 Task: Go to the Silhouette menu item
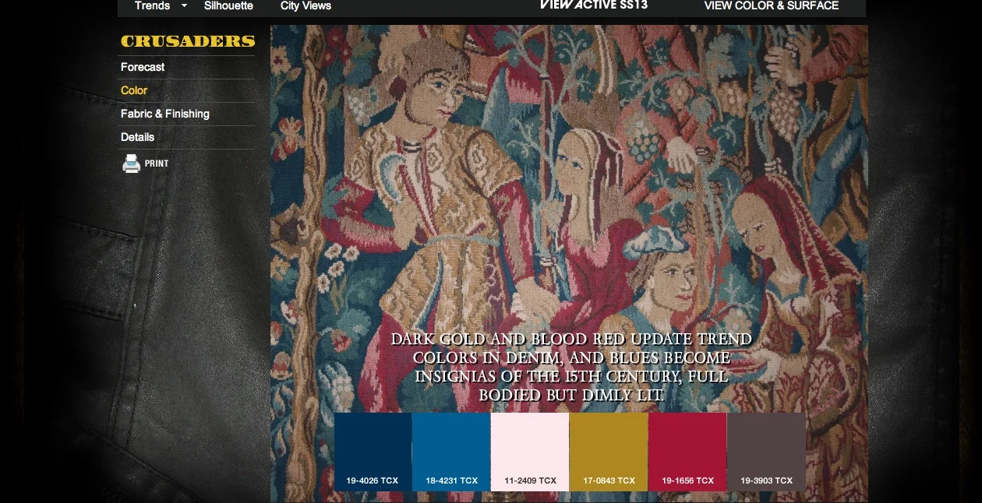point(228,5)
